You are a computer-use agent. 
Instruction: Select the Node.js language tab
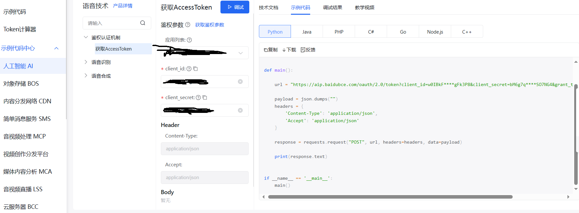(x=435, y=32)
